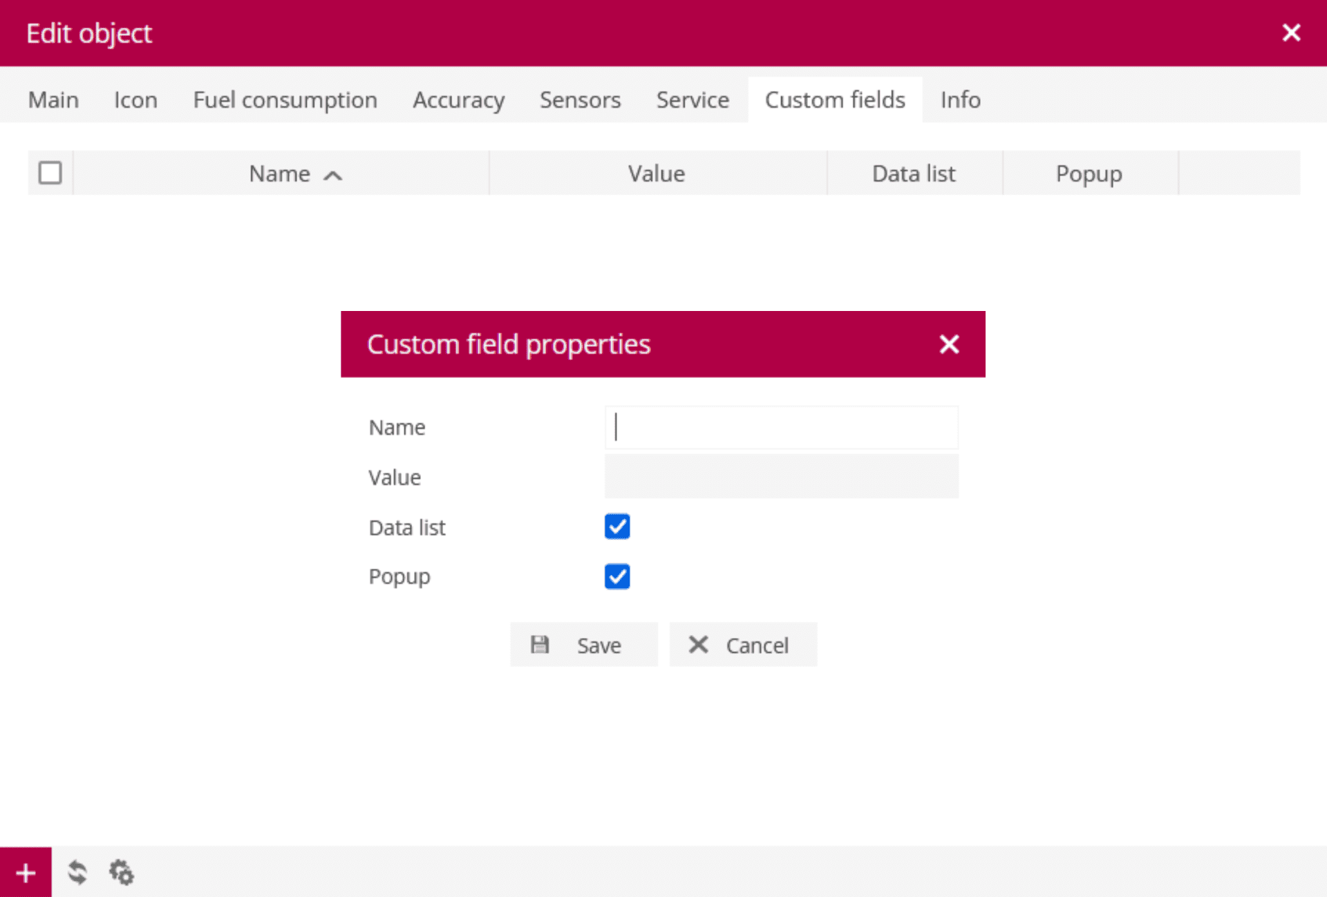Uncheck the Popup checkbox
The height and width of the screenshot is (897, 1327).
click(617, 576)
